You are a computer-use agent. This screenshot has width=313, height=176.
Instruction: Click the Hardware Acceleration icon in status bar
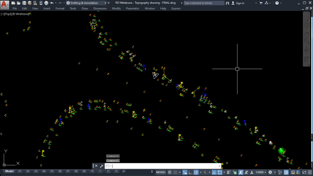click(x=286, y=172)
